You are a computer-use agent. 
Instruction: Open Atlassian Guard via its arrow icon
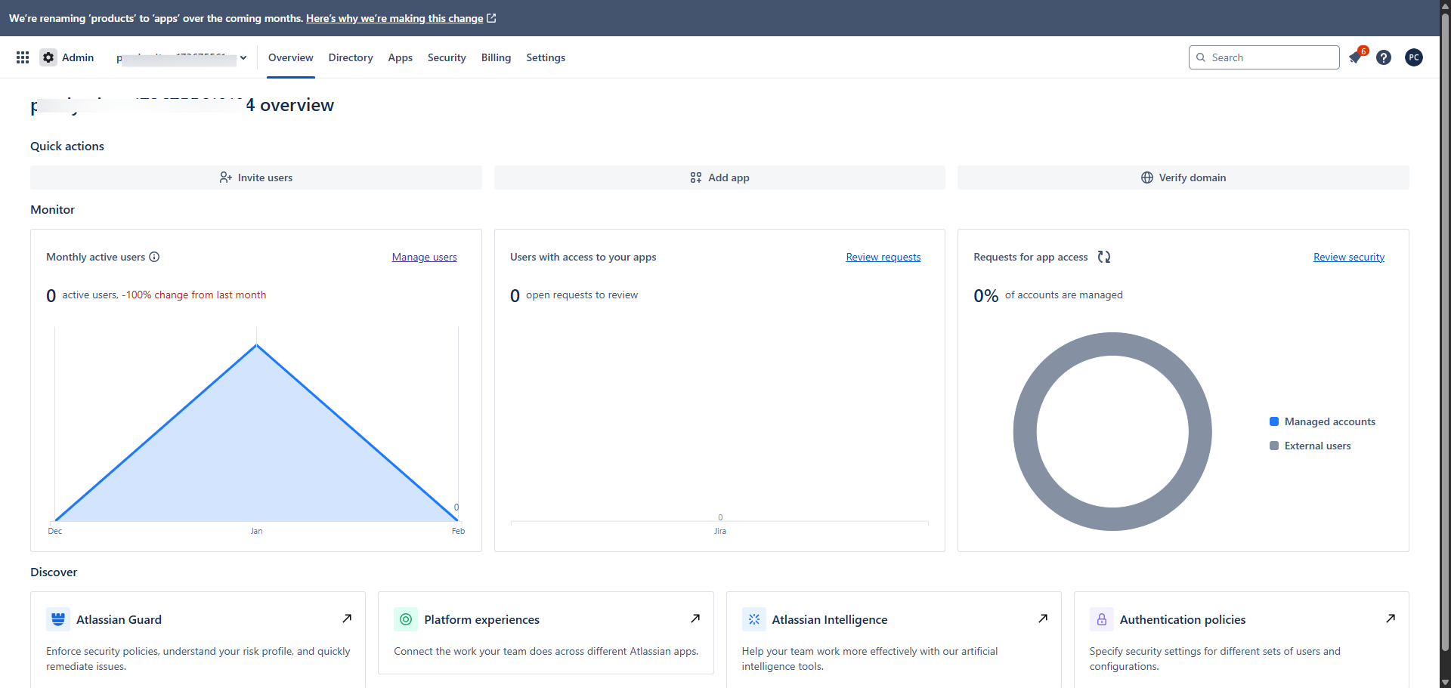(x=348, y=618)
